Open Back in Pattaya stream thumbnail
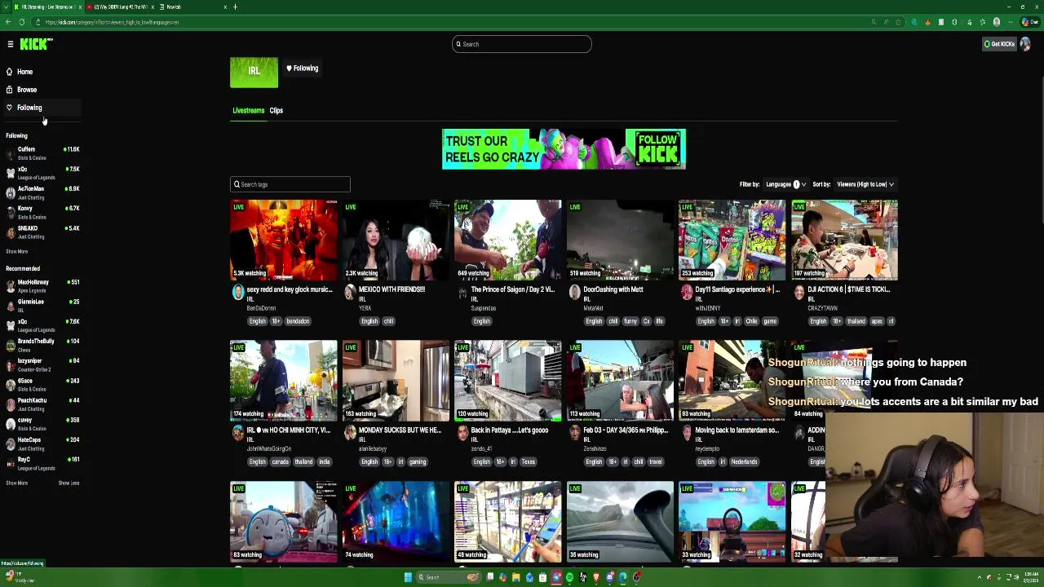The image size is (1044, 587). (x=507, y=381)
